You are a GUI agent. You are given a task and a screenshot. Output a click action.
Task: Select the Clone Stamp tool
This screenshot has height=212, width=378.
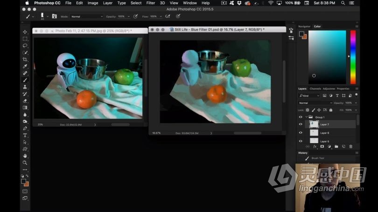coord(25,87)
